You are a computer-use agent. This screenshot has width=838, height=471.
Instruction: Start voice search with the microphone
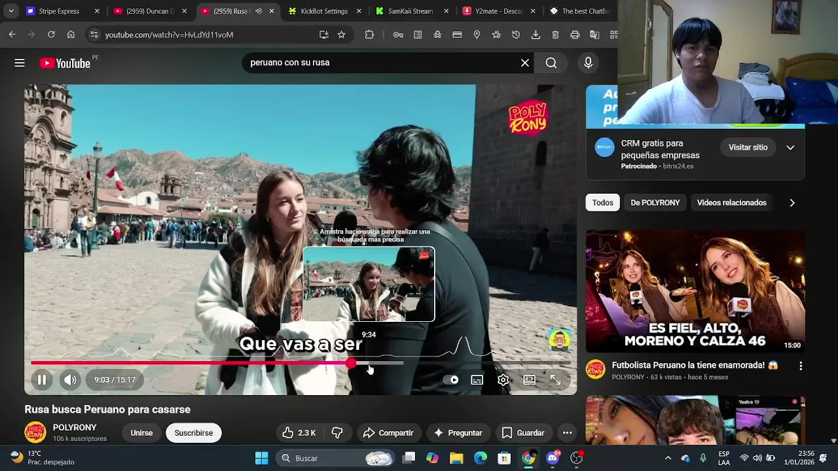[588, 63]
